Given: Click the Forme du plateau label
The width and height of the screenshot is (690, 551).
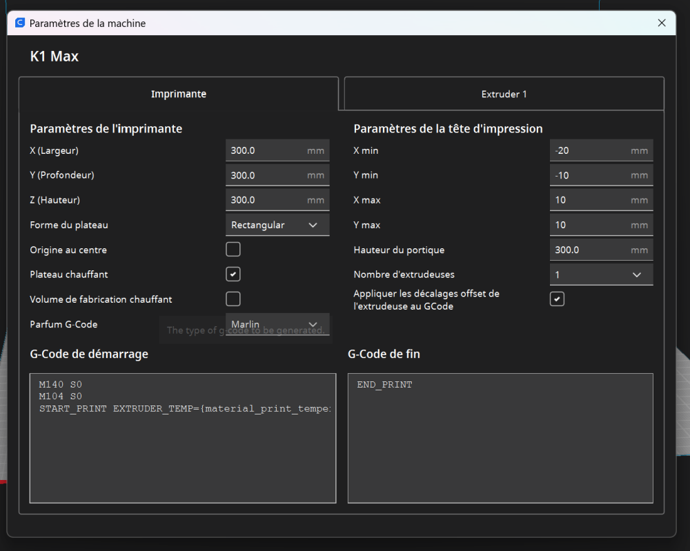Looking at the screenshot, I should 69,225.
